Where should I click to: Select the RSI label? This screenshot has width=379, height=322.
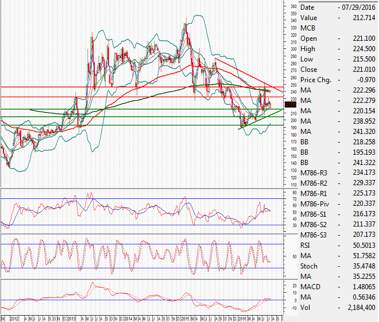coord(305,246)
